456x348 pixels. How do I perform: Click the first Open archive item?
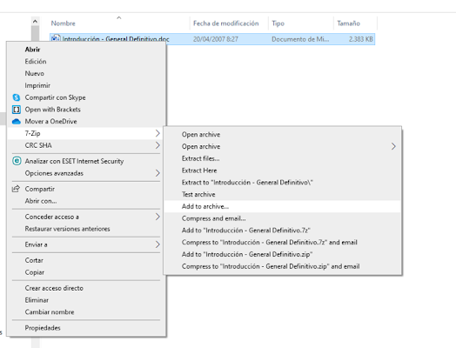[x=282, y=135]
